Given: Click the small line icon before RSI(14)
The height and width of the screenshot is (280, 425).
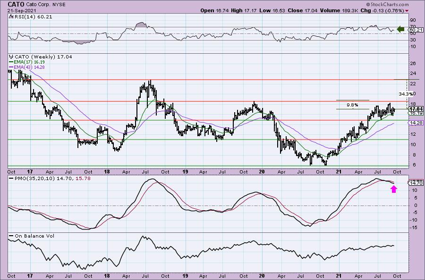Looking at the screenshot, I should pos(11,16).
